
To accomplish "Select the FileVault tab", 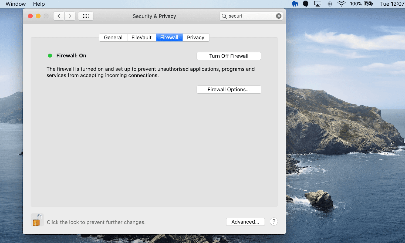I will [x=141, y=37].
